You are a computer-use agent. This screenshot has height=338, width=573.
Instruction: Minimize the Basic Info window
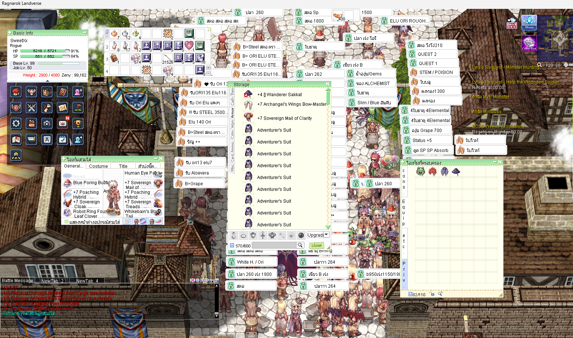[85, 33]
